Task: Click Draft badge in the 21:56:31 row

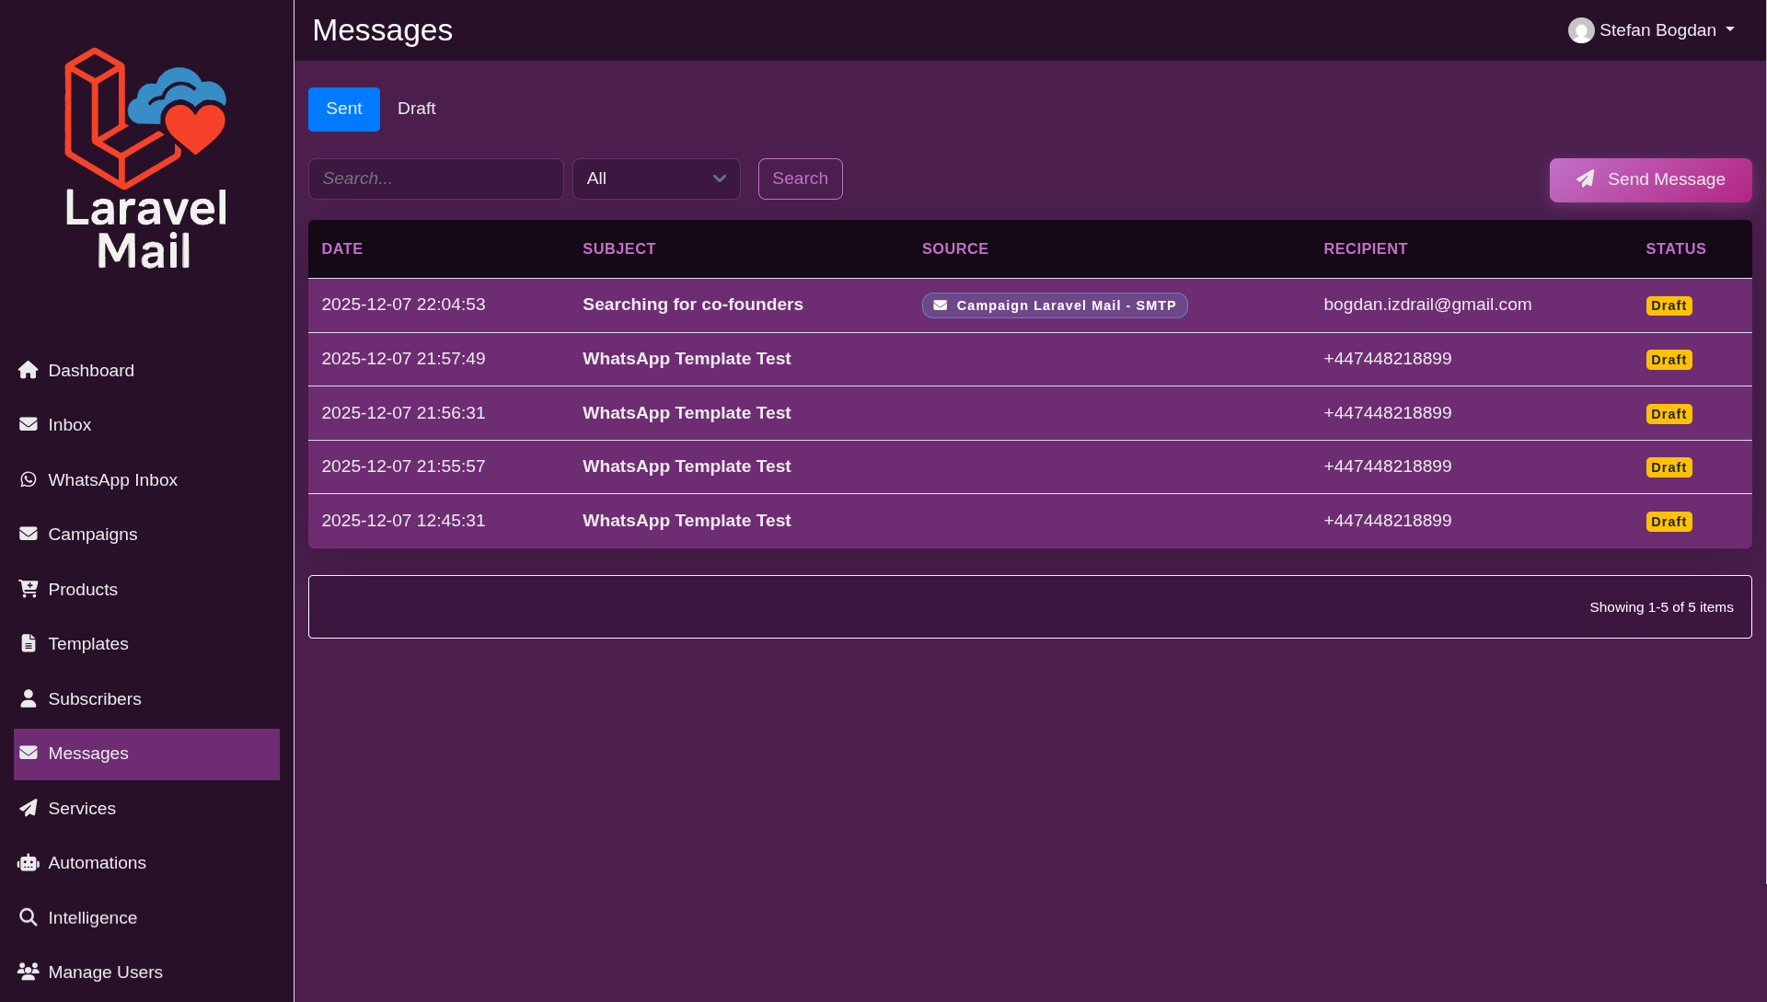Action: [1669, 414]
